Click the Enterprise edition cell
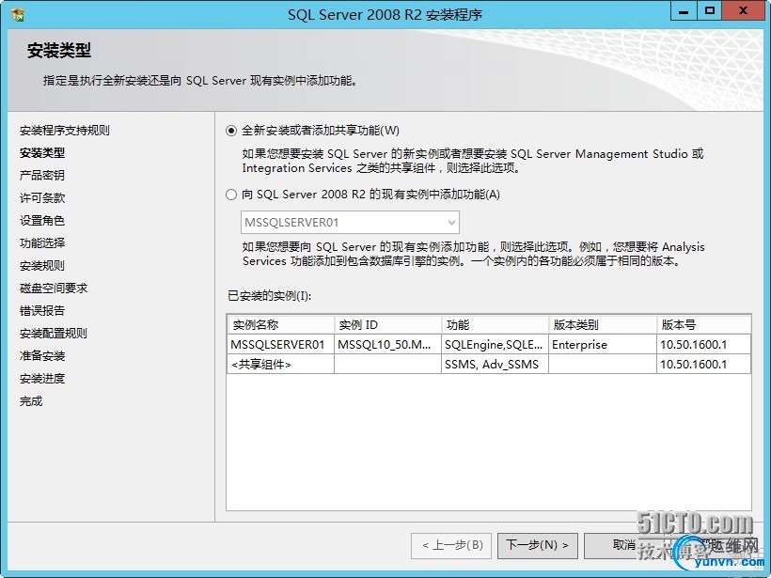 603,345
